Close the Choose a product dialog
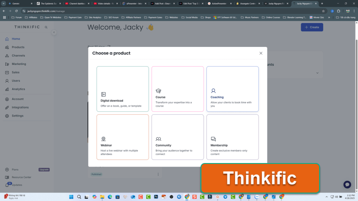The image size is (358, 201). [261, 53]
